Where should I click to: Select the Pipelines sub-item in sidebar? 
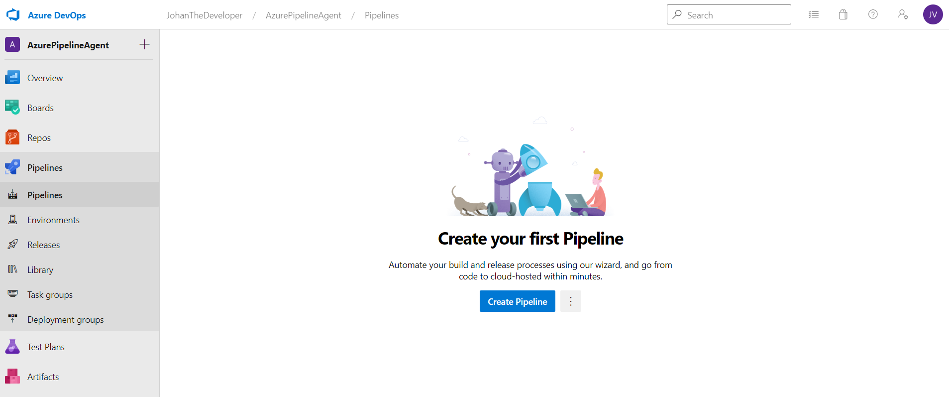coord(80,195)
